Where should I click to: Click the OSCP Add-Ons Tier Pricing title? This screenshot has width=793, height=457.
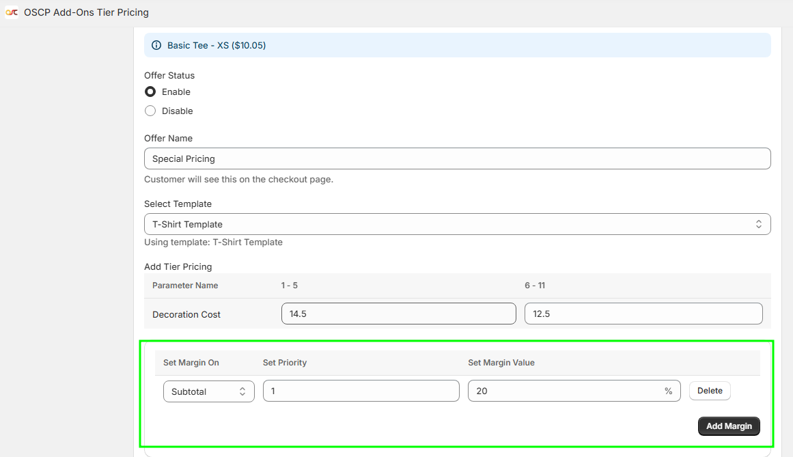86,12
